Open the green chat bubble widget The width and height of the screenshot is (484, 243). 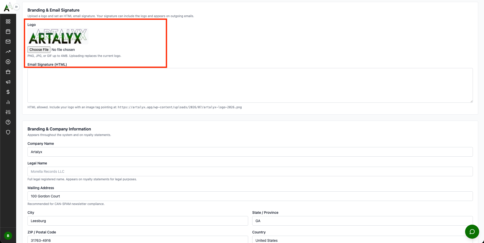pyautogui.click(x=472, y=232)
